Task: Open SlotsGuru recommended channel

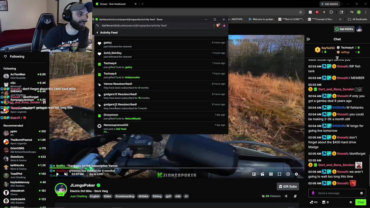Action: pos(25,159)
